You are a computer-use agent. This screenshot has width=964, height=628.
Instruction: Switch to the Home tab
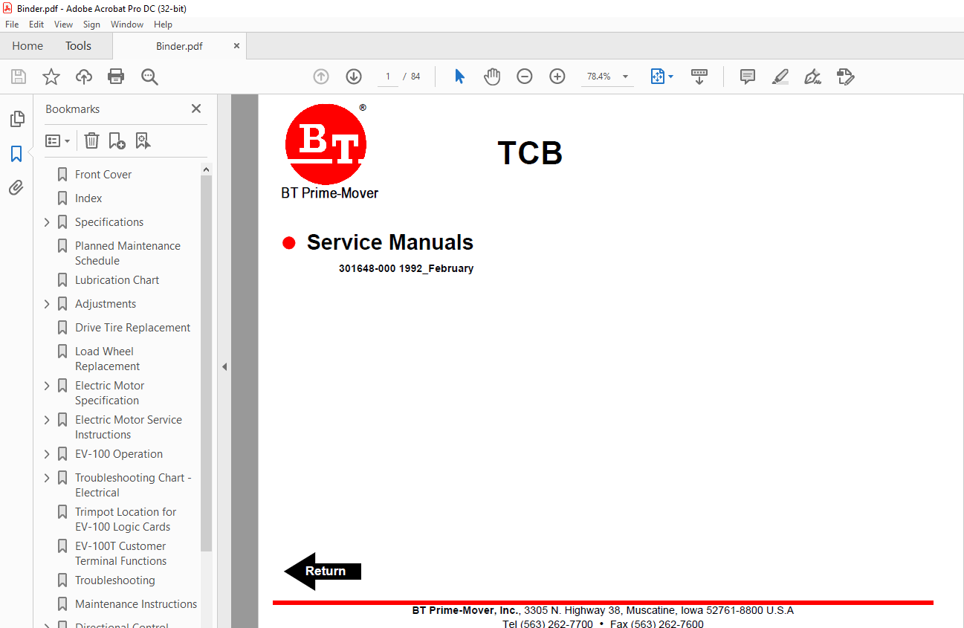[x=28, y=46]
